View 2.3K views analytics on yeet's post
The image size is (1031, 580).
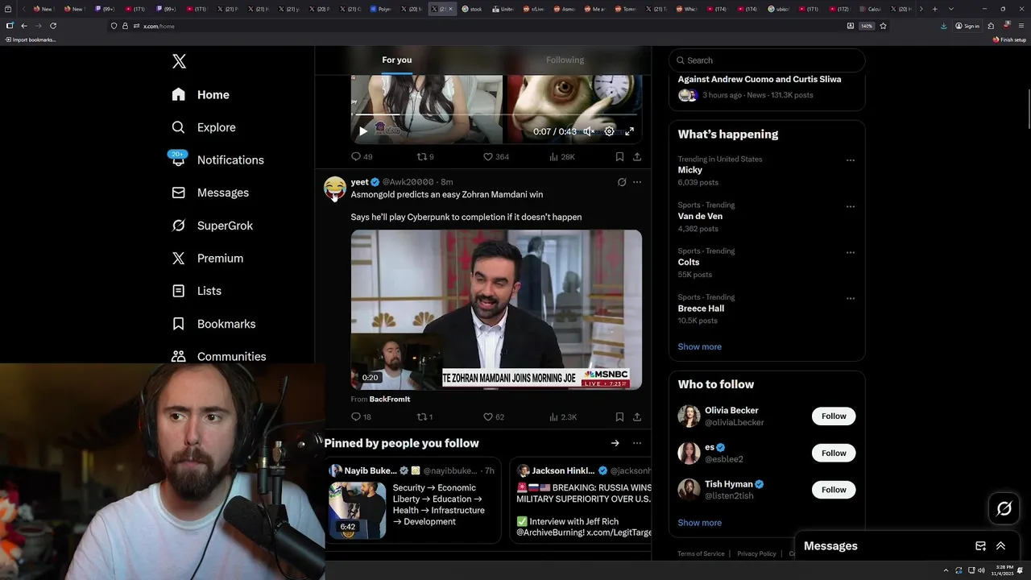(x=562, y=416)
